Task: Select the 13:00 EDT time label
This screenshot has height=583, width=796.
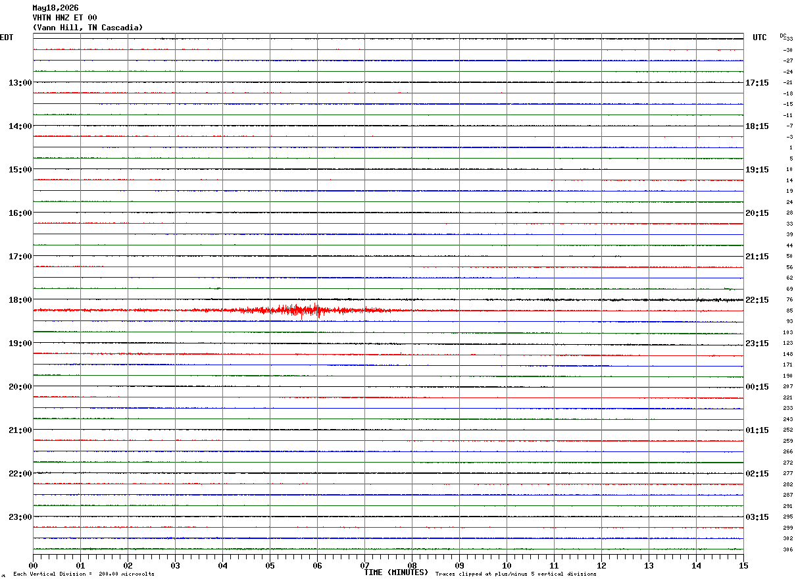Action: pos(20,83)
